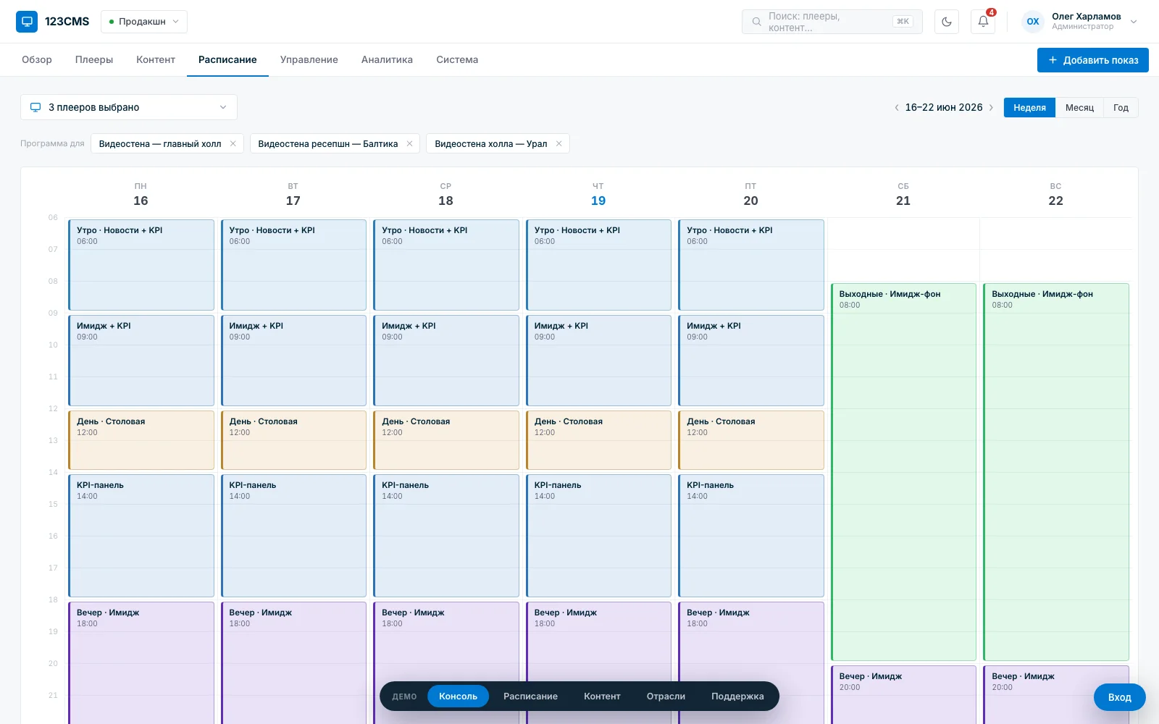The height and width of the screenshot is (724, 1159).
Task: Open Saturday 21 Выходные · Имидж-фон event
Action: (904, 472)
